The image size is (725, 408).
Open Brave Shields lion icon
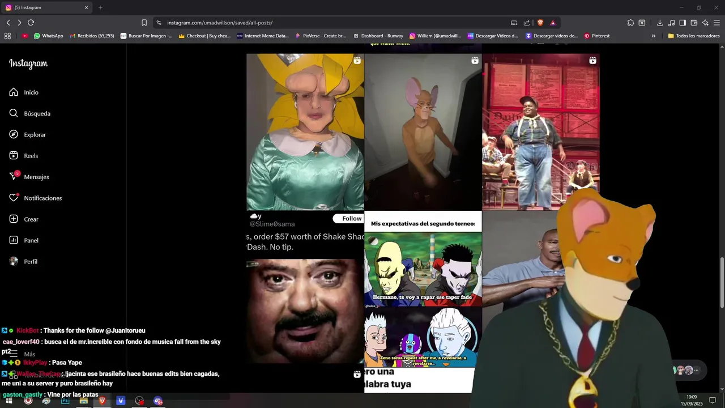click(x=540, y=23)
